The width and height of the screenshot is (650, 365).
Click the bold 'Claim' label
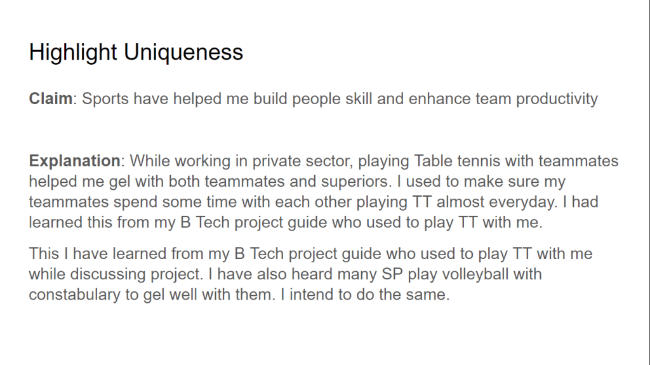50,99
